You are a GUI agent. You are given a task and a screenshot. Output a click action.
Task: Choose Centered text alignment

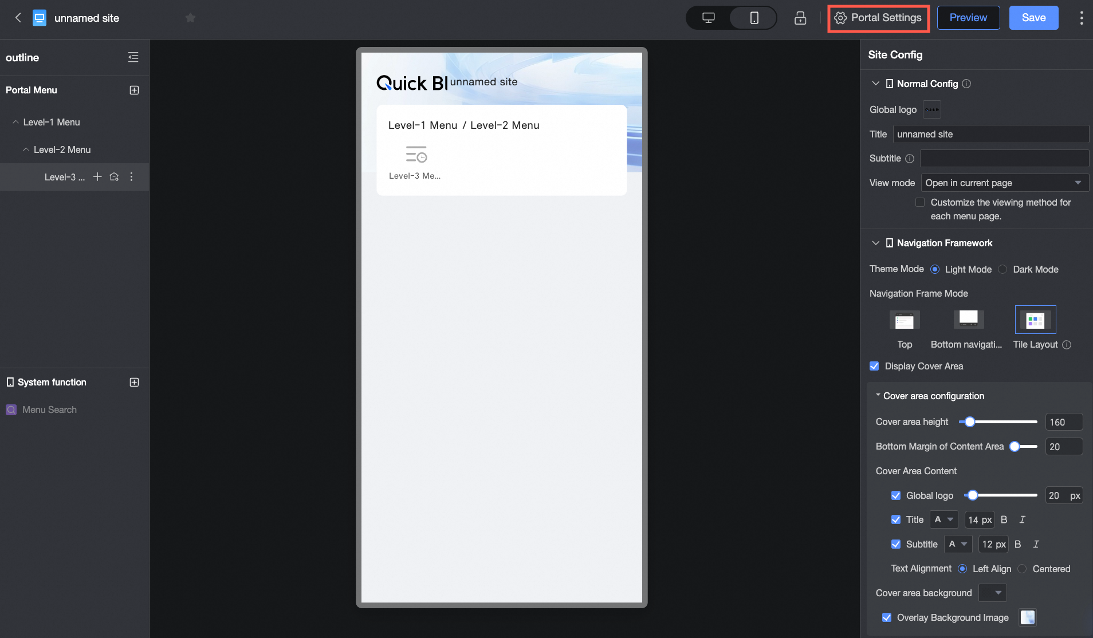point(1022,569)
